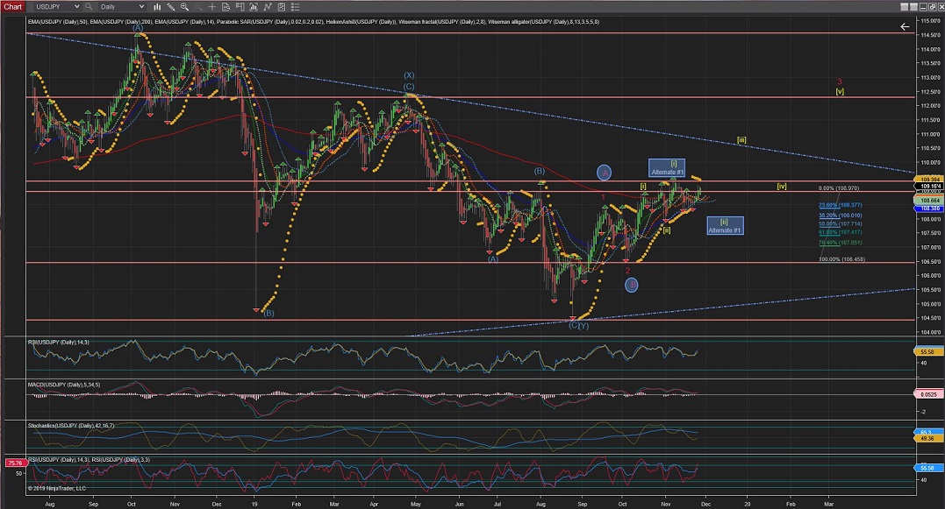Click the blue circled A wave marker
945x509 pixels.
[605, 173]
